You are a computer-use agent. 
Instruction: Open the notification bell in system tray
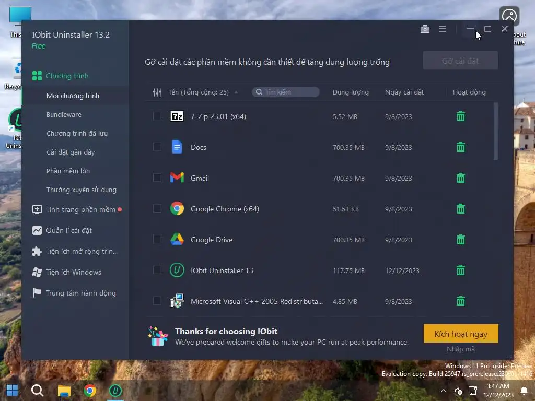click(524, 391)
